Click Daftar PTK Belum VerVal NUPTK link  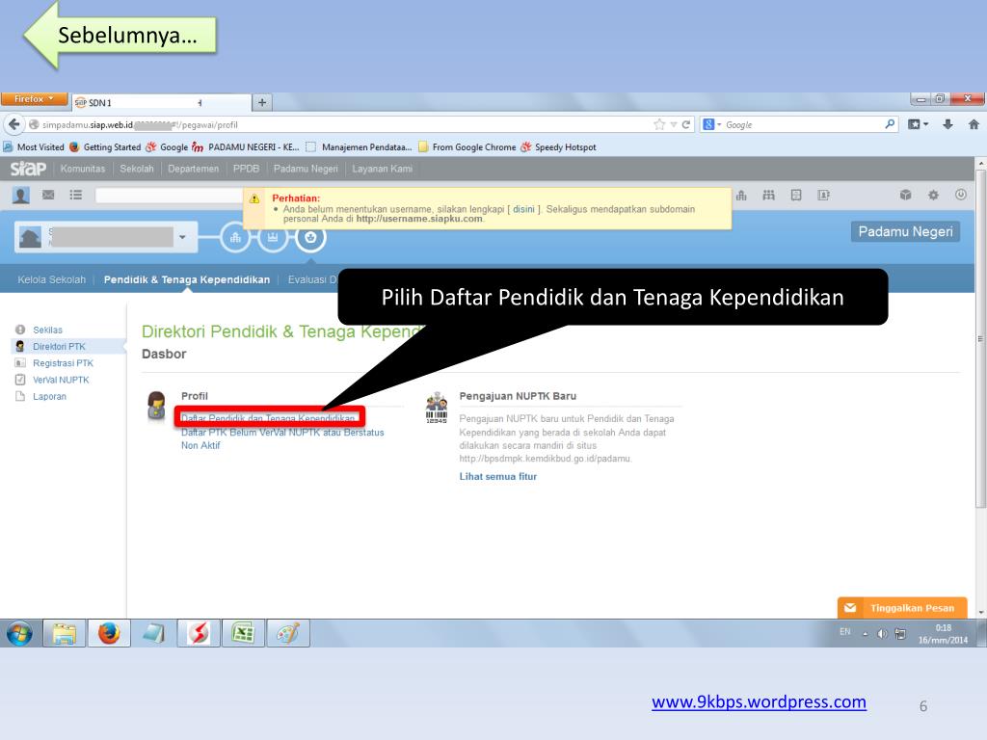[x=282, y=438]
